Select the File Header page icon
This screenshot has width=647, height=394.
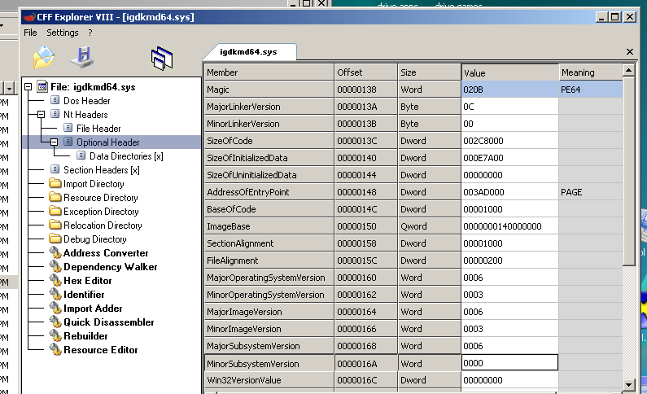coord(68,128)
